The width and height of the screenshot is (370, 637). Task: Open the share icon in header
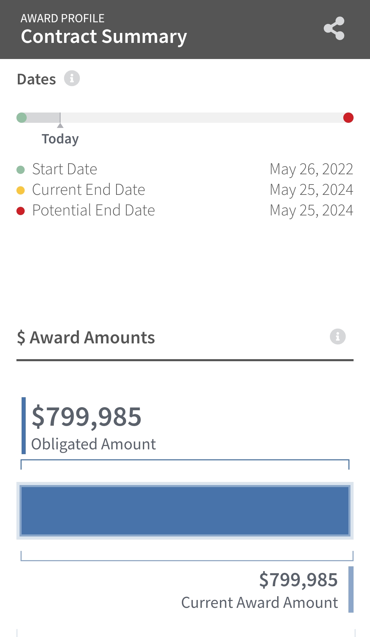point(334,28)
